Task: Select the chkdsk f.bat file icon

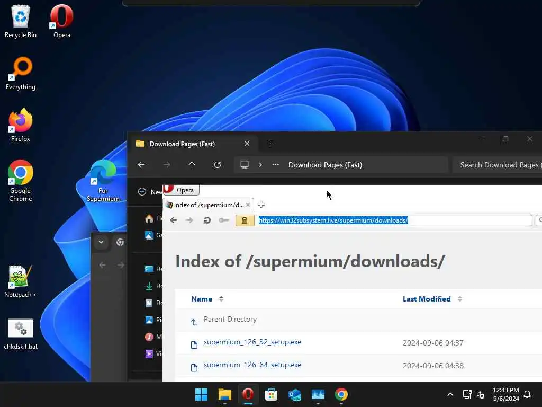Action: [21, 334]
